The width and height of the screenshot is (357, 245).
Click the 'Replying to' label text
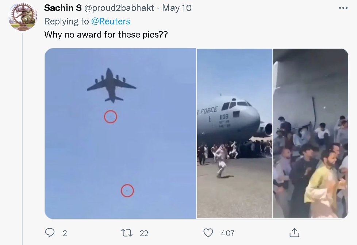coord(66,22)
